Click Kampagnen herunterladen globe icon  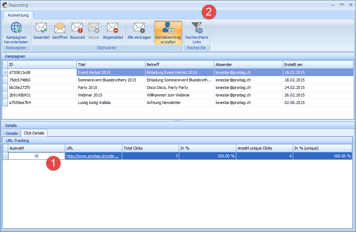(16, 28)
